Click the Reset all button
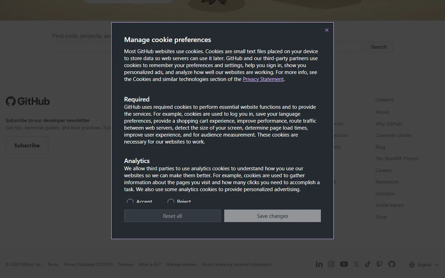This screenshot has height=278, width=445. [x=172, y=216]
